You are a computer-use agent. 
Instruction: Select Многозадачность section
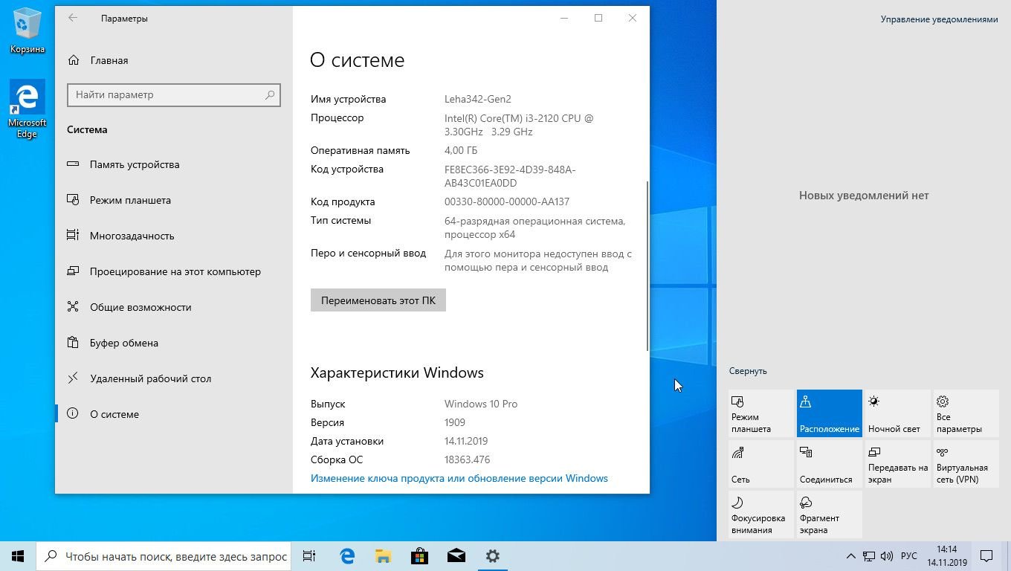tap(174, 236)
